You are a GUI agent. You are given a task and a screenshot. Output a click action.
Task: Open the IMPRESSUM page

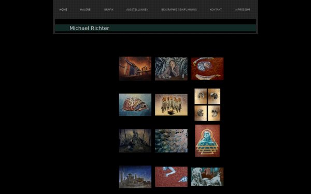[242, 9]
